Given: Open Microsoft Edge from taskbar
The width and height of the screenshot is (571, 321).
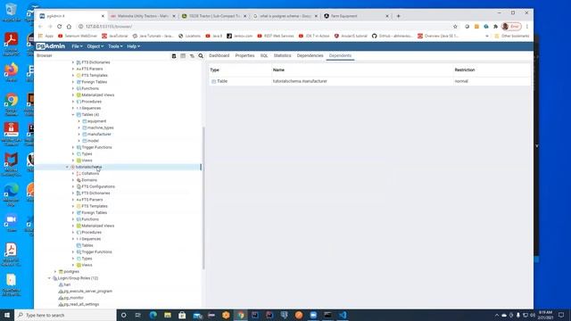Looking at the screenshot, I should coord(153,315).
